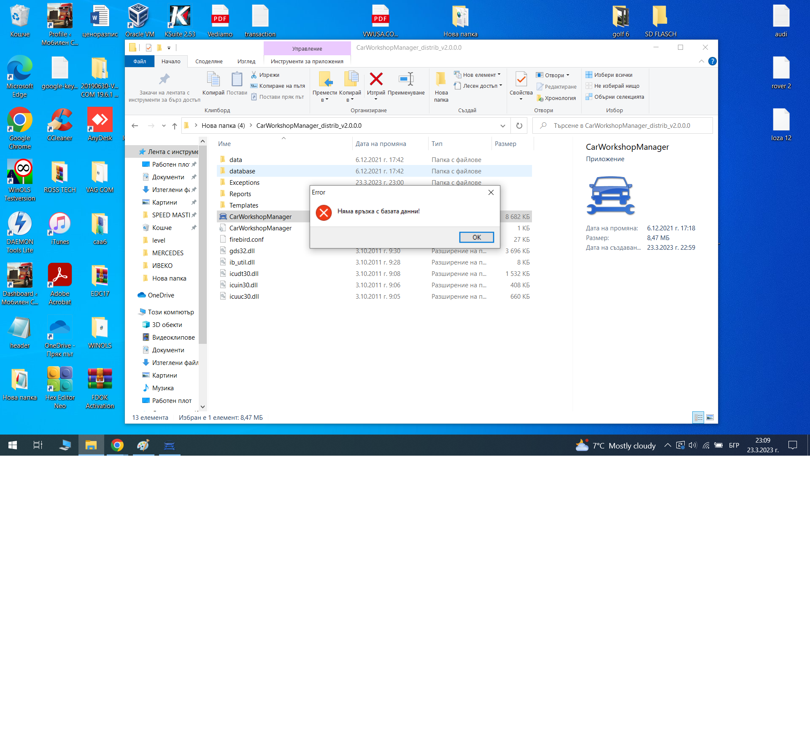
Task: Open the blue help question mark icon
Action: tap(713, 61)
